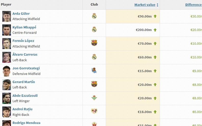Sort the table by Market value
This screenshot has height=126, width=202.
point(145,5)
